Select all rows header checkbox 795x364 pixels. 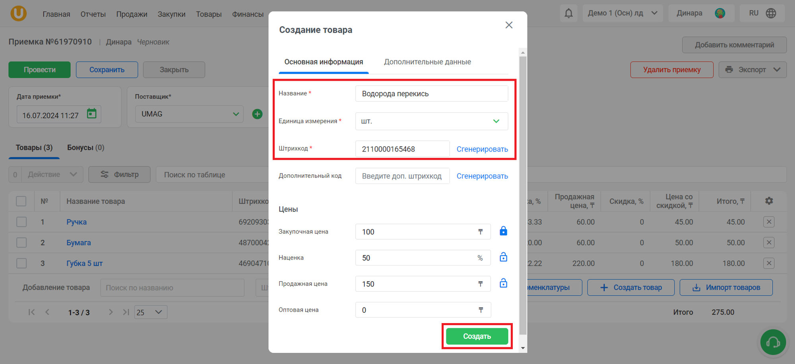pyautogui.click(x=21, y=201)
